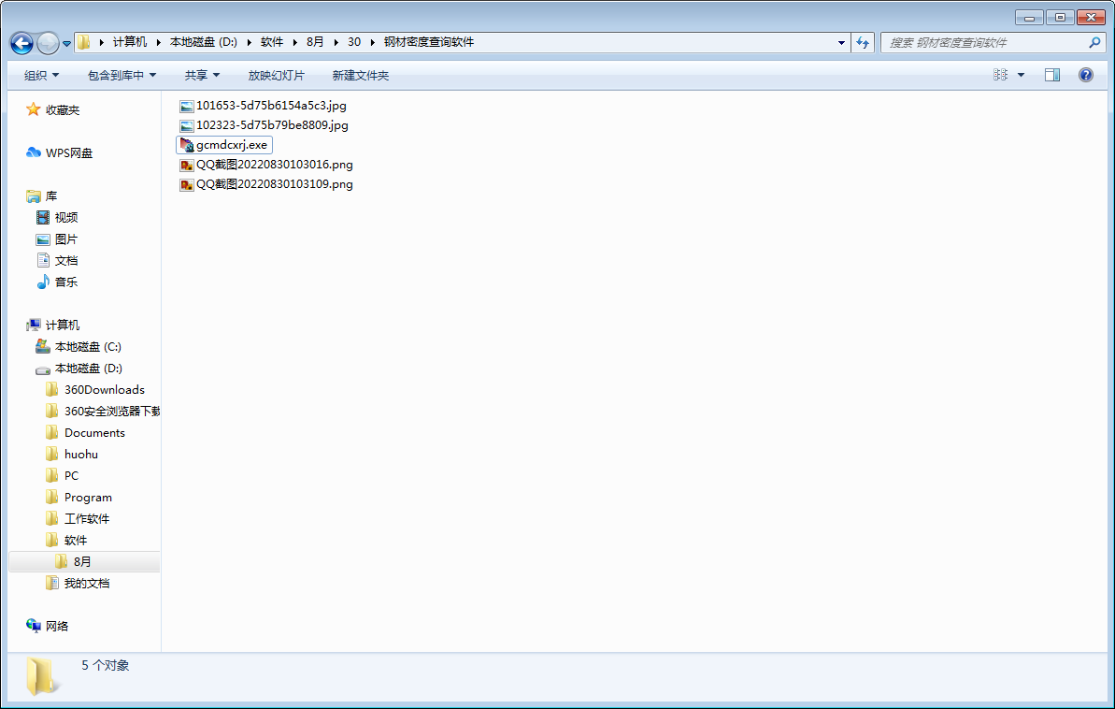Click 钢材密度查询软件 breadcrumb segment
Screen dimensions: 1115x709
click(x=429, y=42)
